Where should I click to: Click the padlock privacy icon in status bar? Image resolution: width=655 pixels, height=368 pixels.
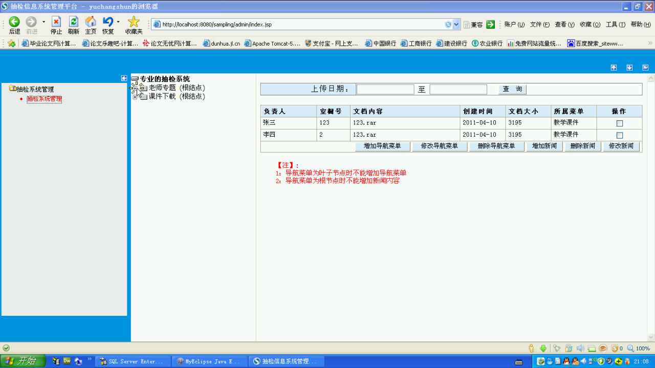click(569, 348)
